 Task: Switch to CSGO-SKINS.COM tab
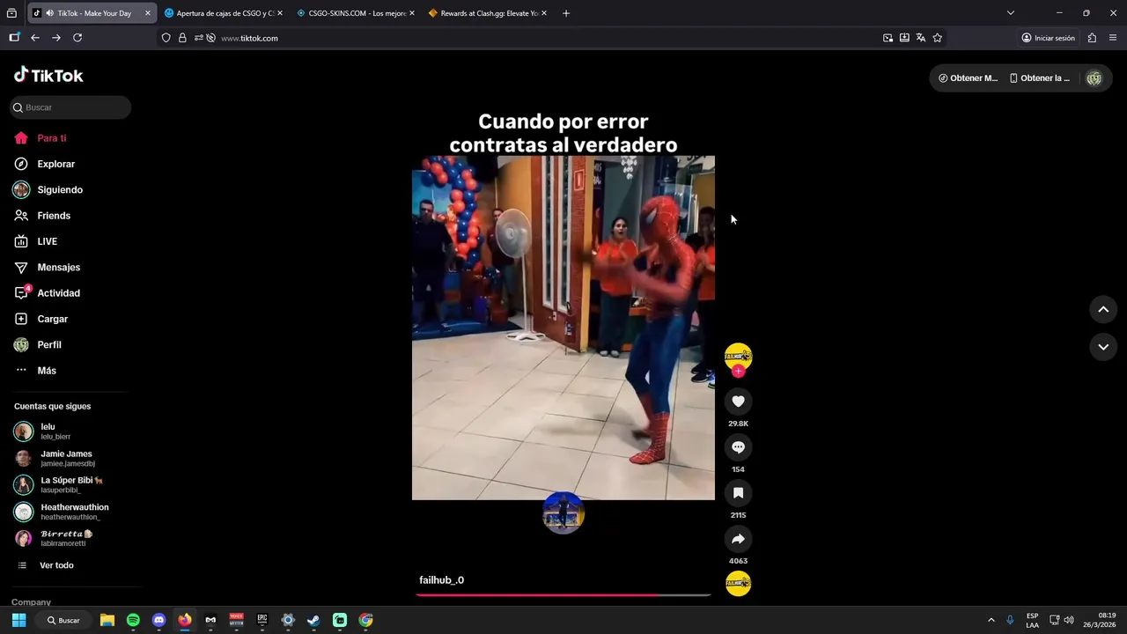[x=355, y=13]
